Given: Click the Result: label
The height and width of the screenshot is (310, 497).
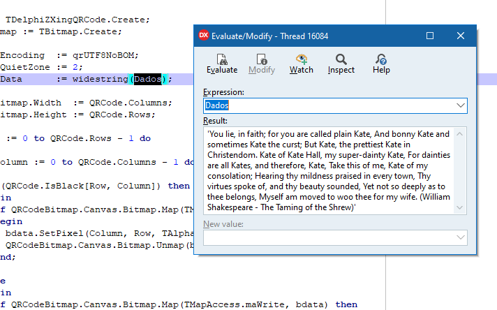Looking at the screenshot, I should click(215, 121).
